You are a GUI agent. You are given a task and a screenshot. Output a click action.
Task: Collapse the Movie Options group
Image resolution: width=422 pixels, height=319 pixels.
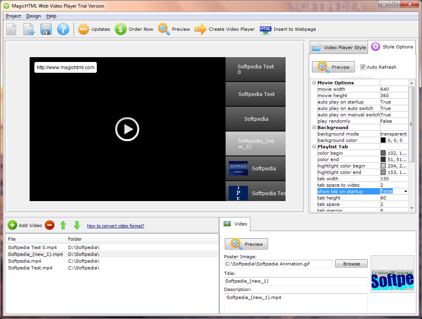pos(314,83)
